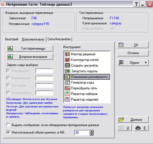This screenshot has width=153, height=144.
Task: Click the Тип переменных button
Action: pos(30,48)
